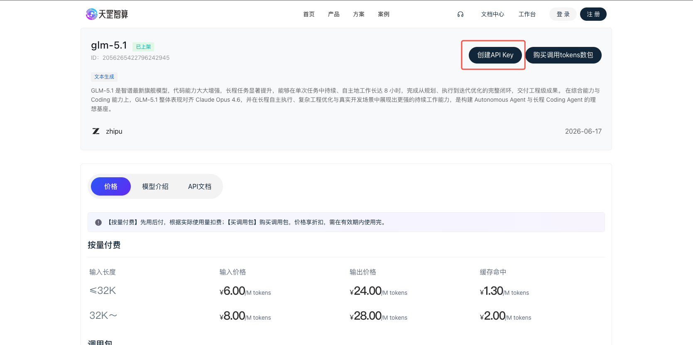Click the ¥8.00 input price
Viewport: 693px width, 345px height.
click(x=245, y=316)
